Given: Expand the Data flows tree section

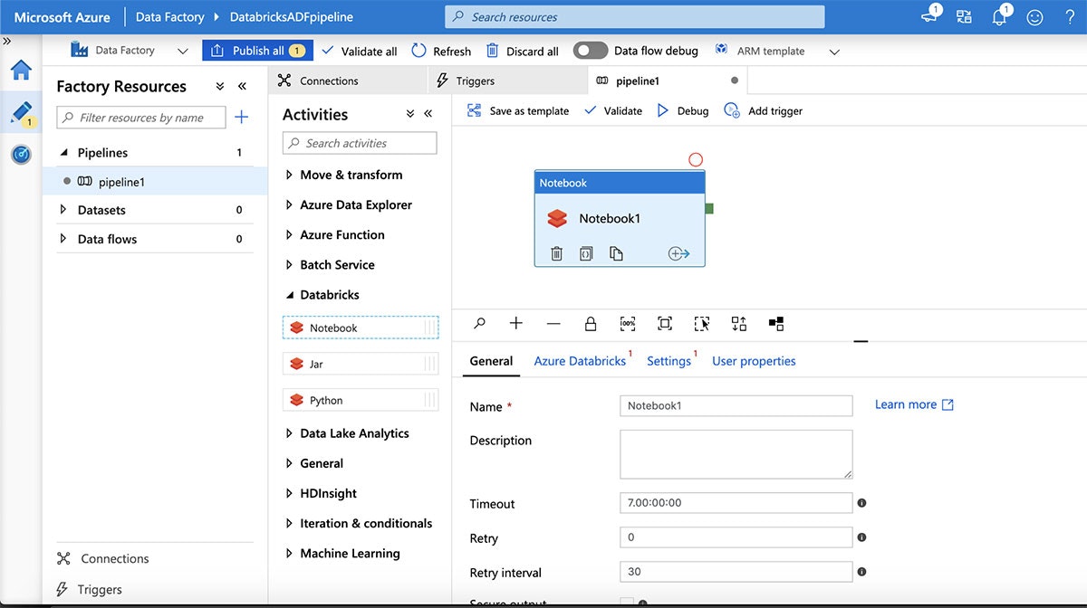Looking at the screenshot, I should 63,239.
